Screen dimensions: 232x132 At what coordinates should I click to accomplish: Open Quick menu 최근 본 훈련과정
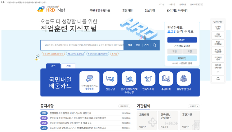[218, 66]
